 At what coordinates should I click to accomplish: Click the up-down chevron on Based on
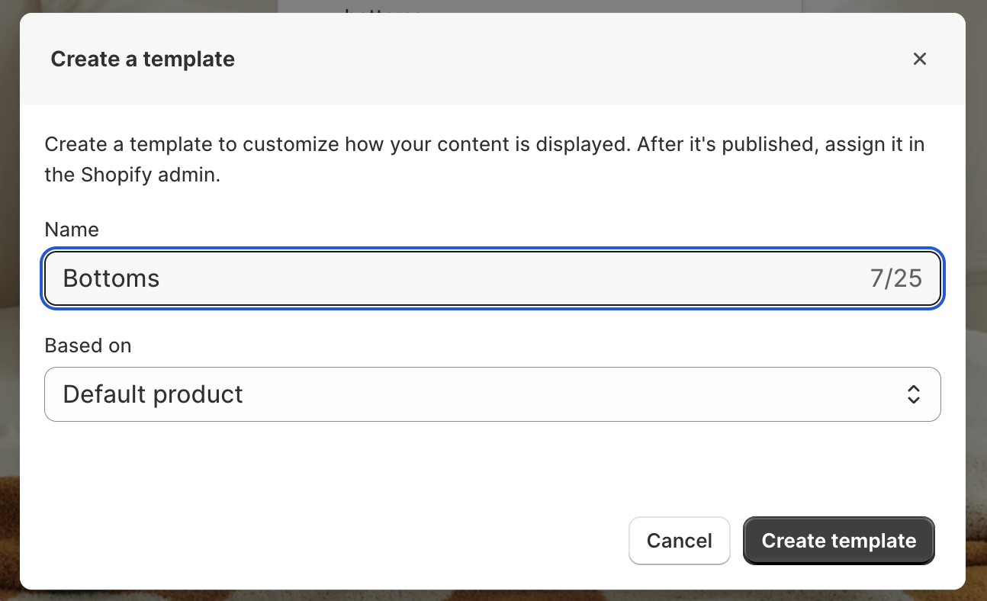(913, 394)
